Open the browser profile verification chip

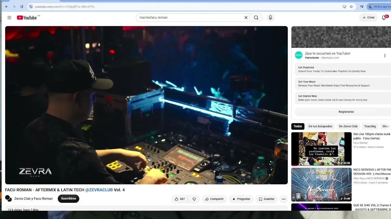pos(379,6)
